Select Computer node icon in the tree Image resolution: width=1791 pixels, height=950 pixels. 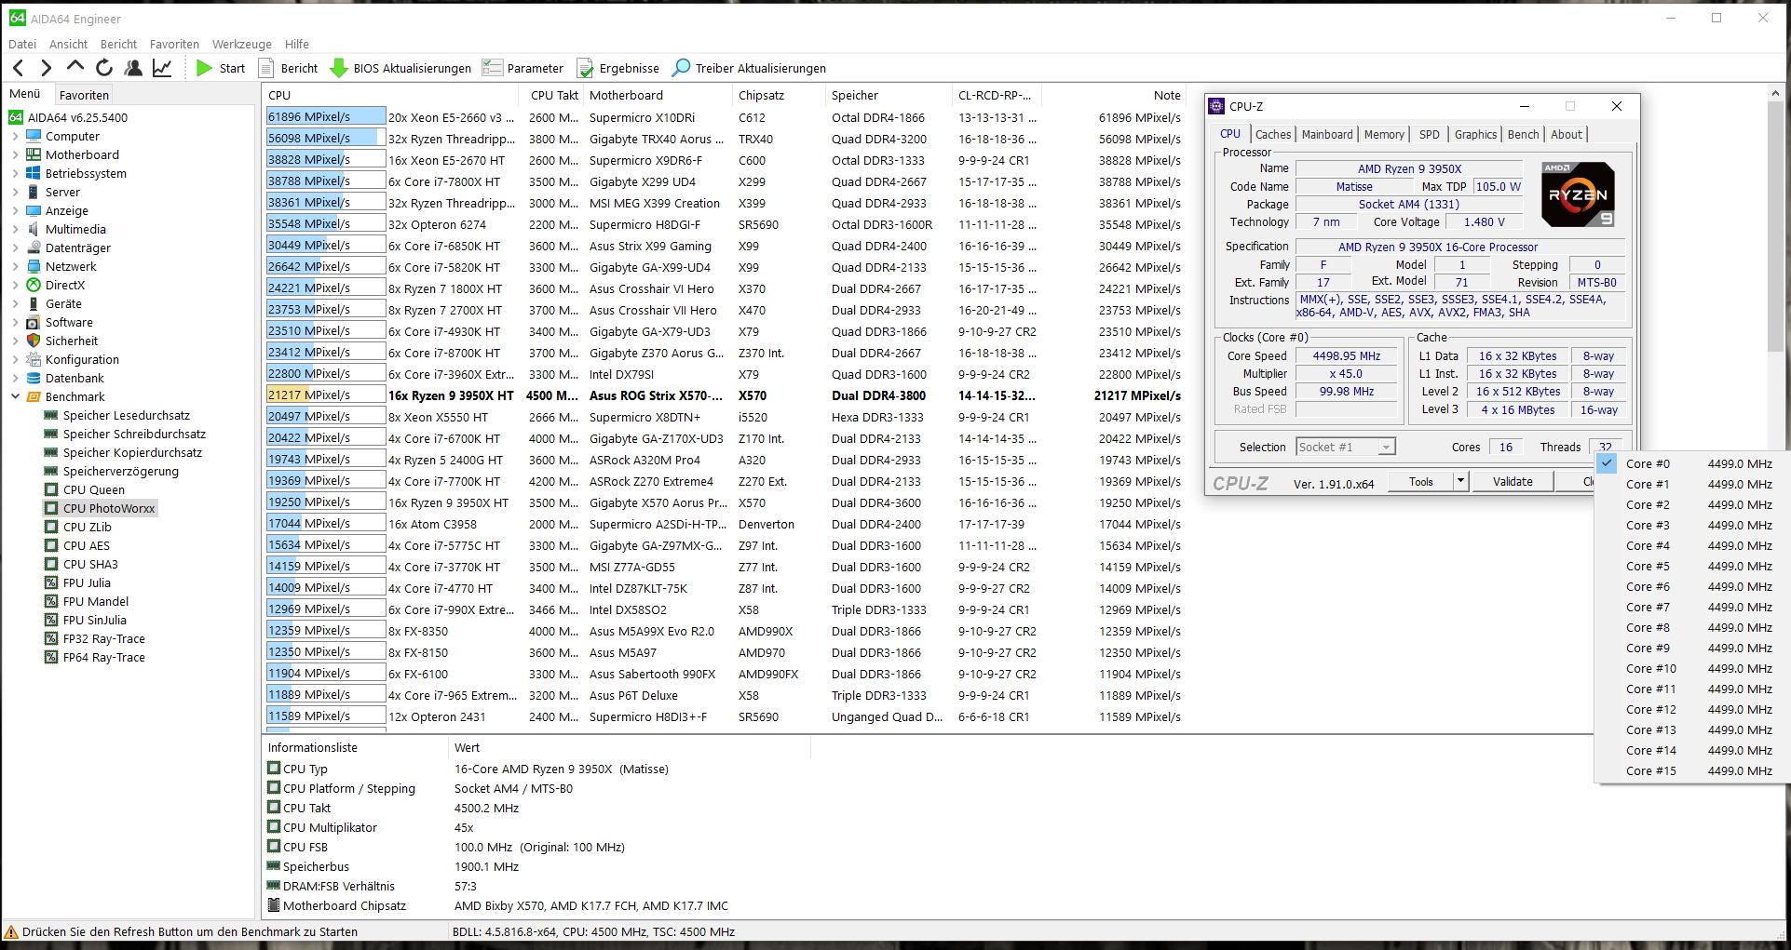coord(34,136)
